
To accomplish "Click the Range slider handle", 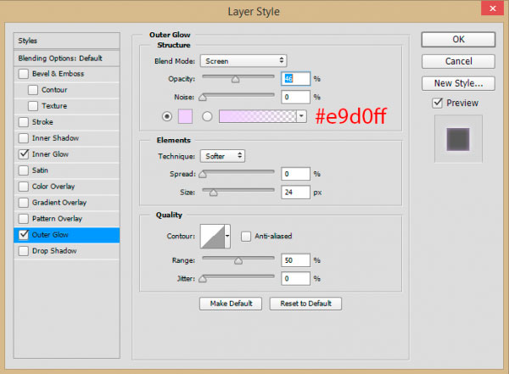I will point(238,260).
